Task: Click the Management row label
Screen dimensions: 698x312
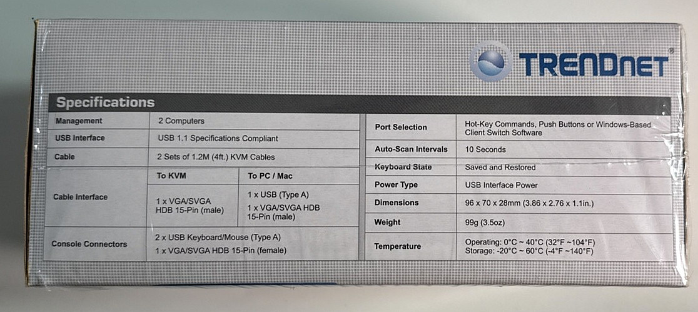Action: coord(79,121)
